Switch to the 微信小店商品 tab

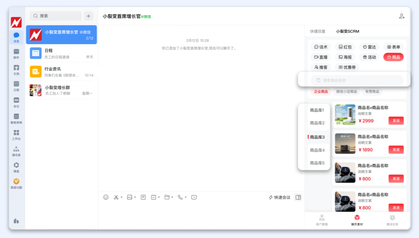[x=348, y=91]
